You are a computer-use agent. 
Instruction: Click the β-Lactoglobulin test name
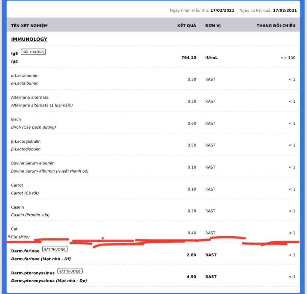click(x=26, y=141)
